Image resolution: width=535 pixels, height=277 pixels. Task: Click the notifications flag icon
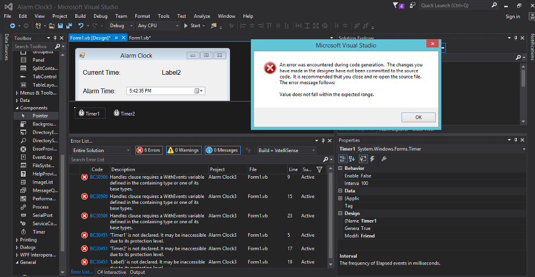pyautogui.click(x=396, y=5)
